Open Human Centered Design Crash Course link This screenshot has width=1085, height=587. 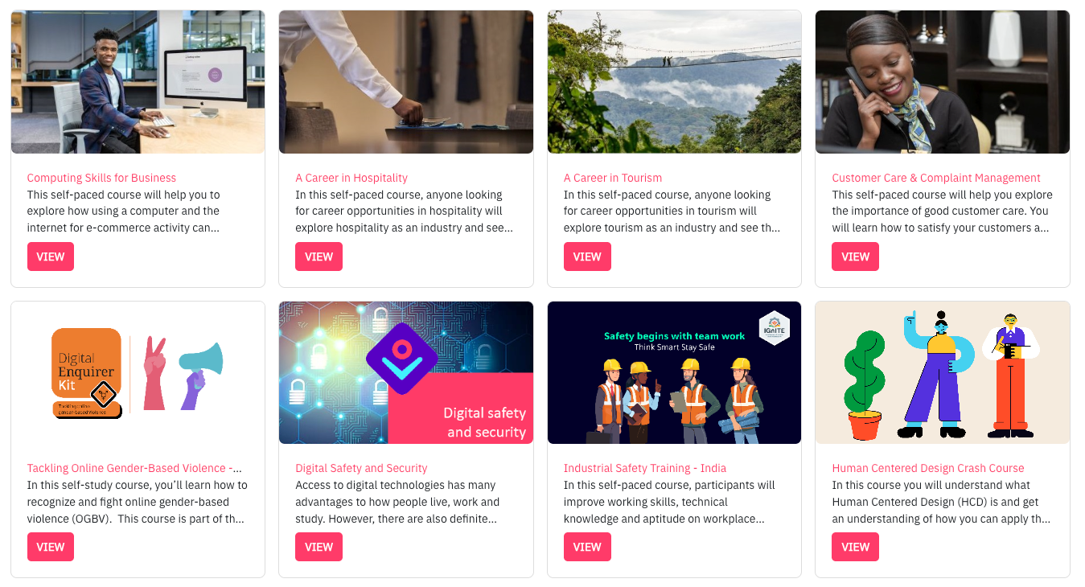[x=928, y=468]
